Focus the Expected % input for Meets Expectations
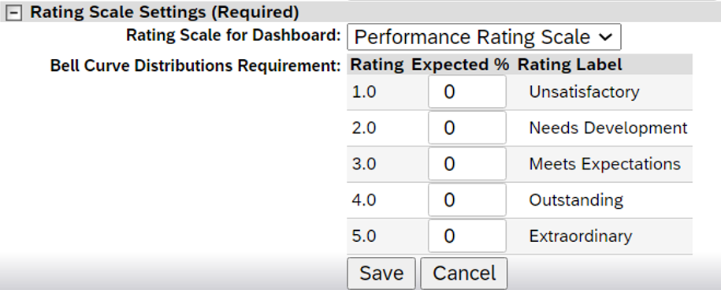Screen dimensions: 721x290 (466, 164)
